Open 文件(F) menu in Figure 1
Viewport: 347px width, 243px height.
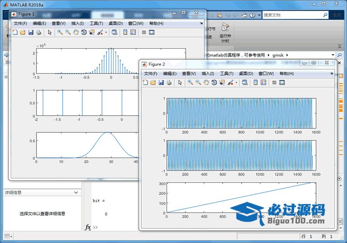pos(20,23)
